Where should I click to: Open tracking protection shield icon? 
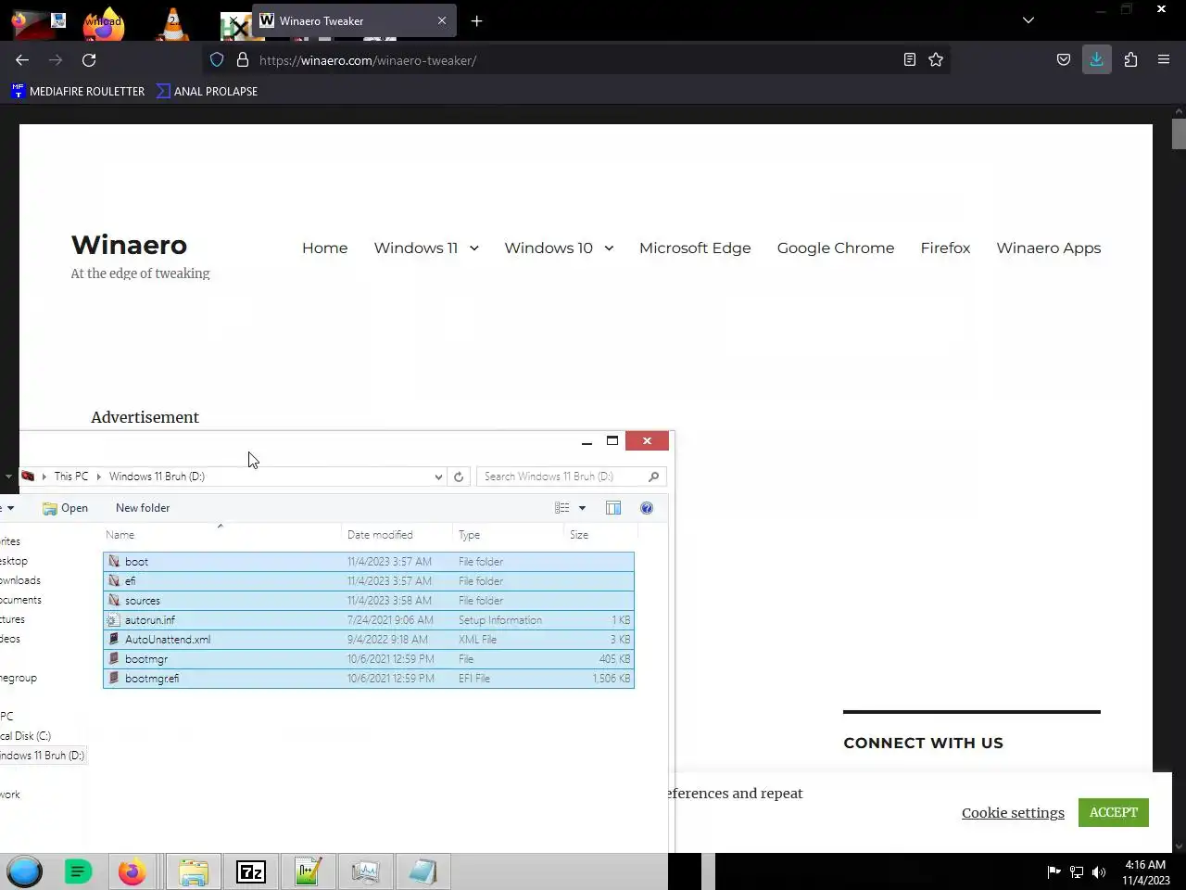(x=217, y=59)
